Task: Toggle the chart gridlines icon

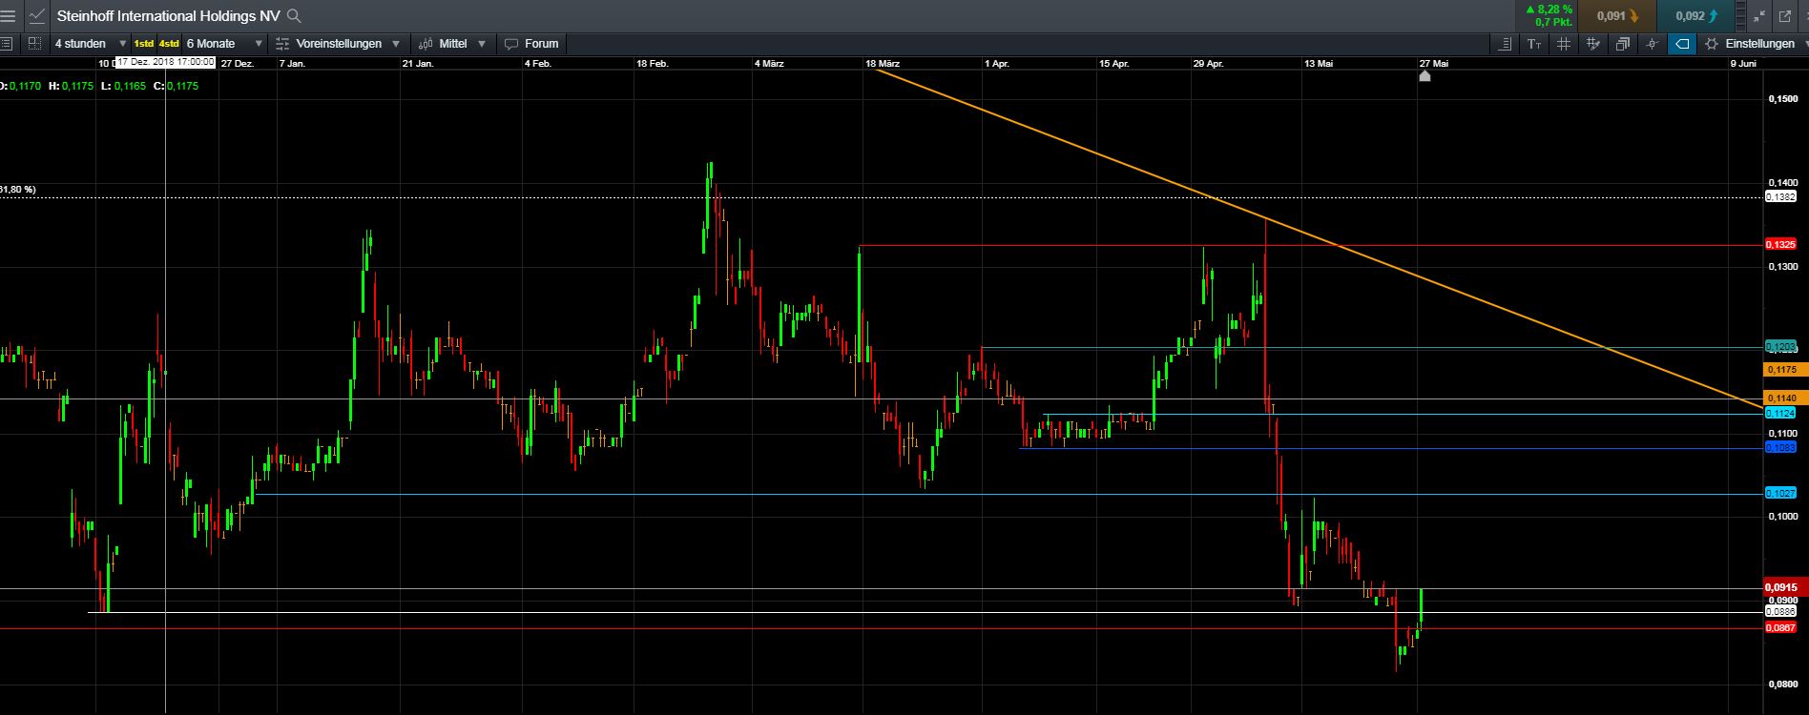Action: point(1563,44)
